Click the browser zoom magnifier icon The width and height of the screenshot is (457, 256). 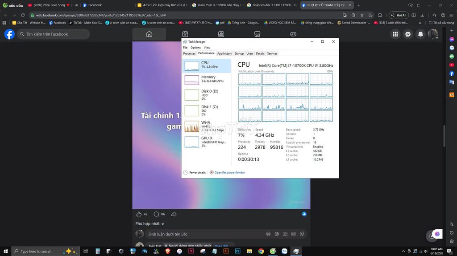click(x=353, y=15)
